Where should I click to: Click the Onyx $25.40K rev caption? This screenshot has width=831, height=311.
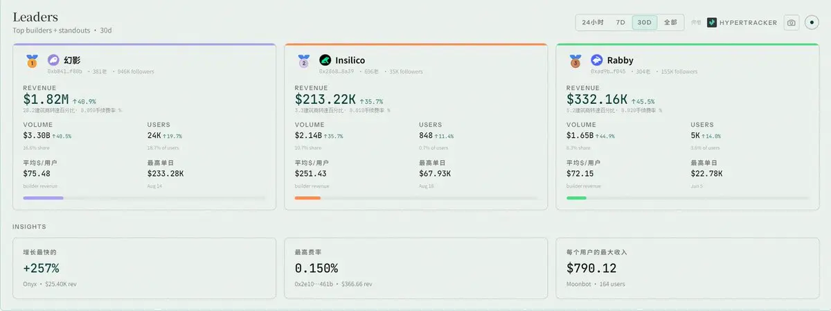click(50, 284)
